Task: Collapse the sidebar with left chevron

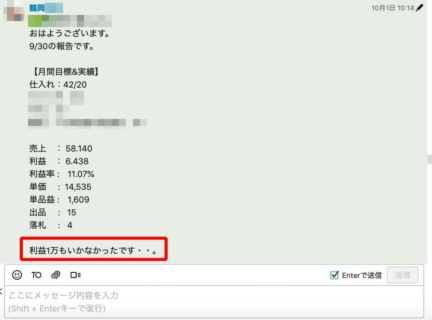Action: tap(1, 291)
